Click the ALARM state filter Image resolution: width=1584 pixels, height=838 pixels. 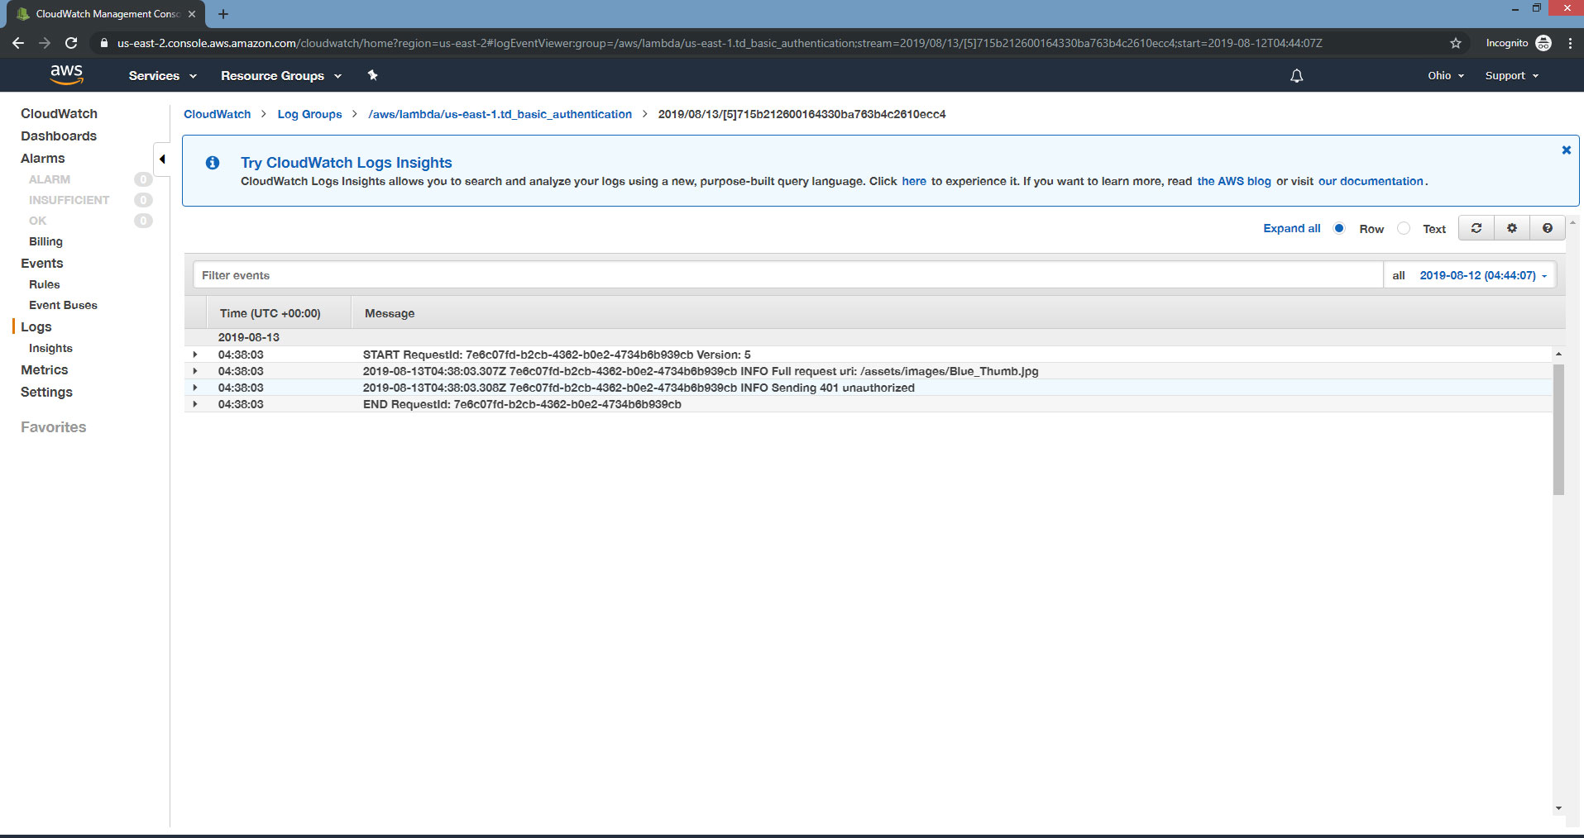[50, 179]
